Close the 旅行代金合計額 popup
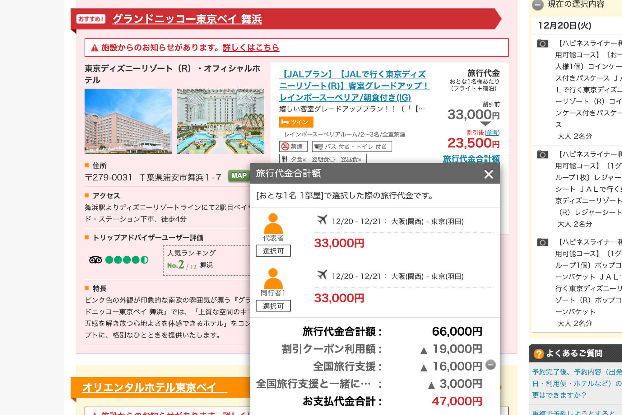This screenshot has height=415, width=622. 489,174
